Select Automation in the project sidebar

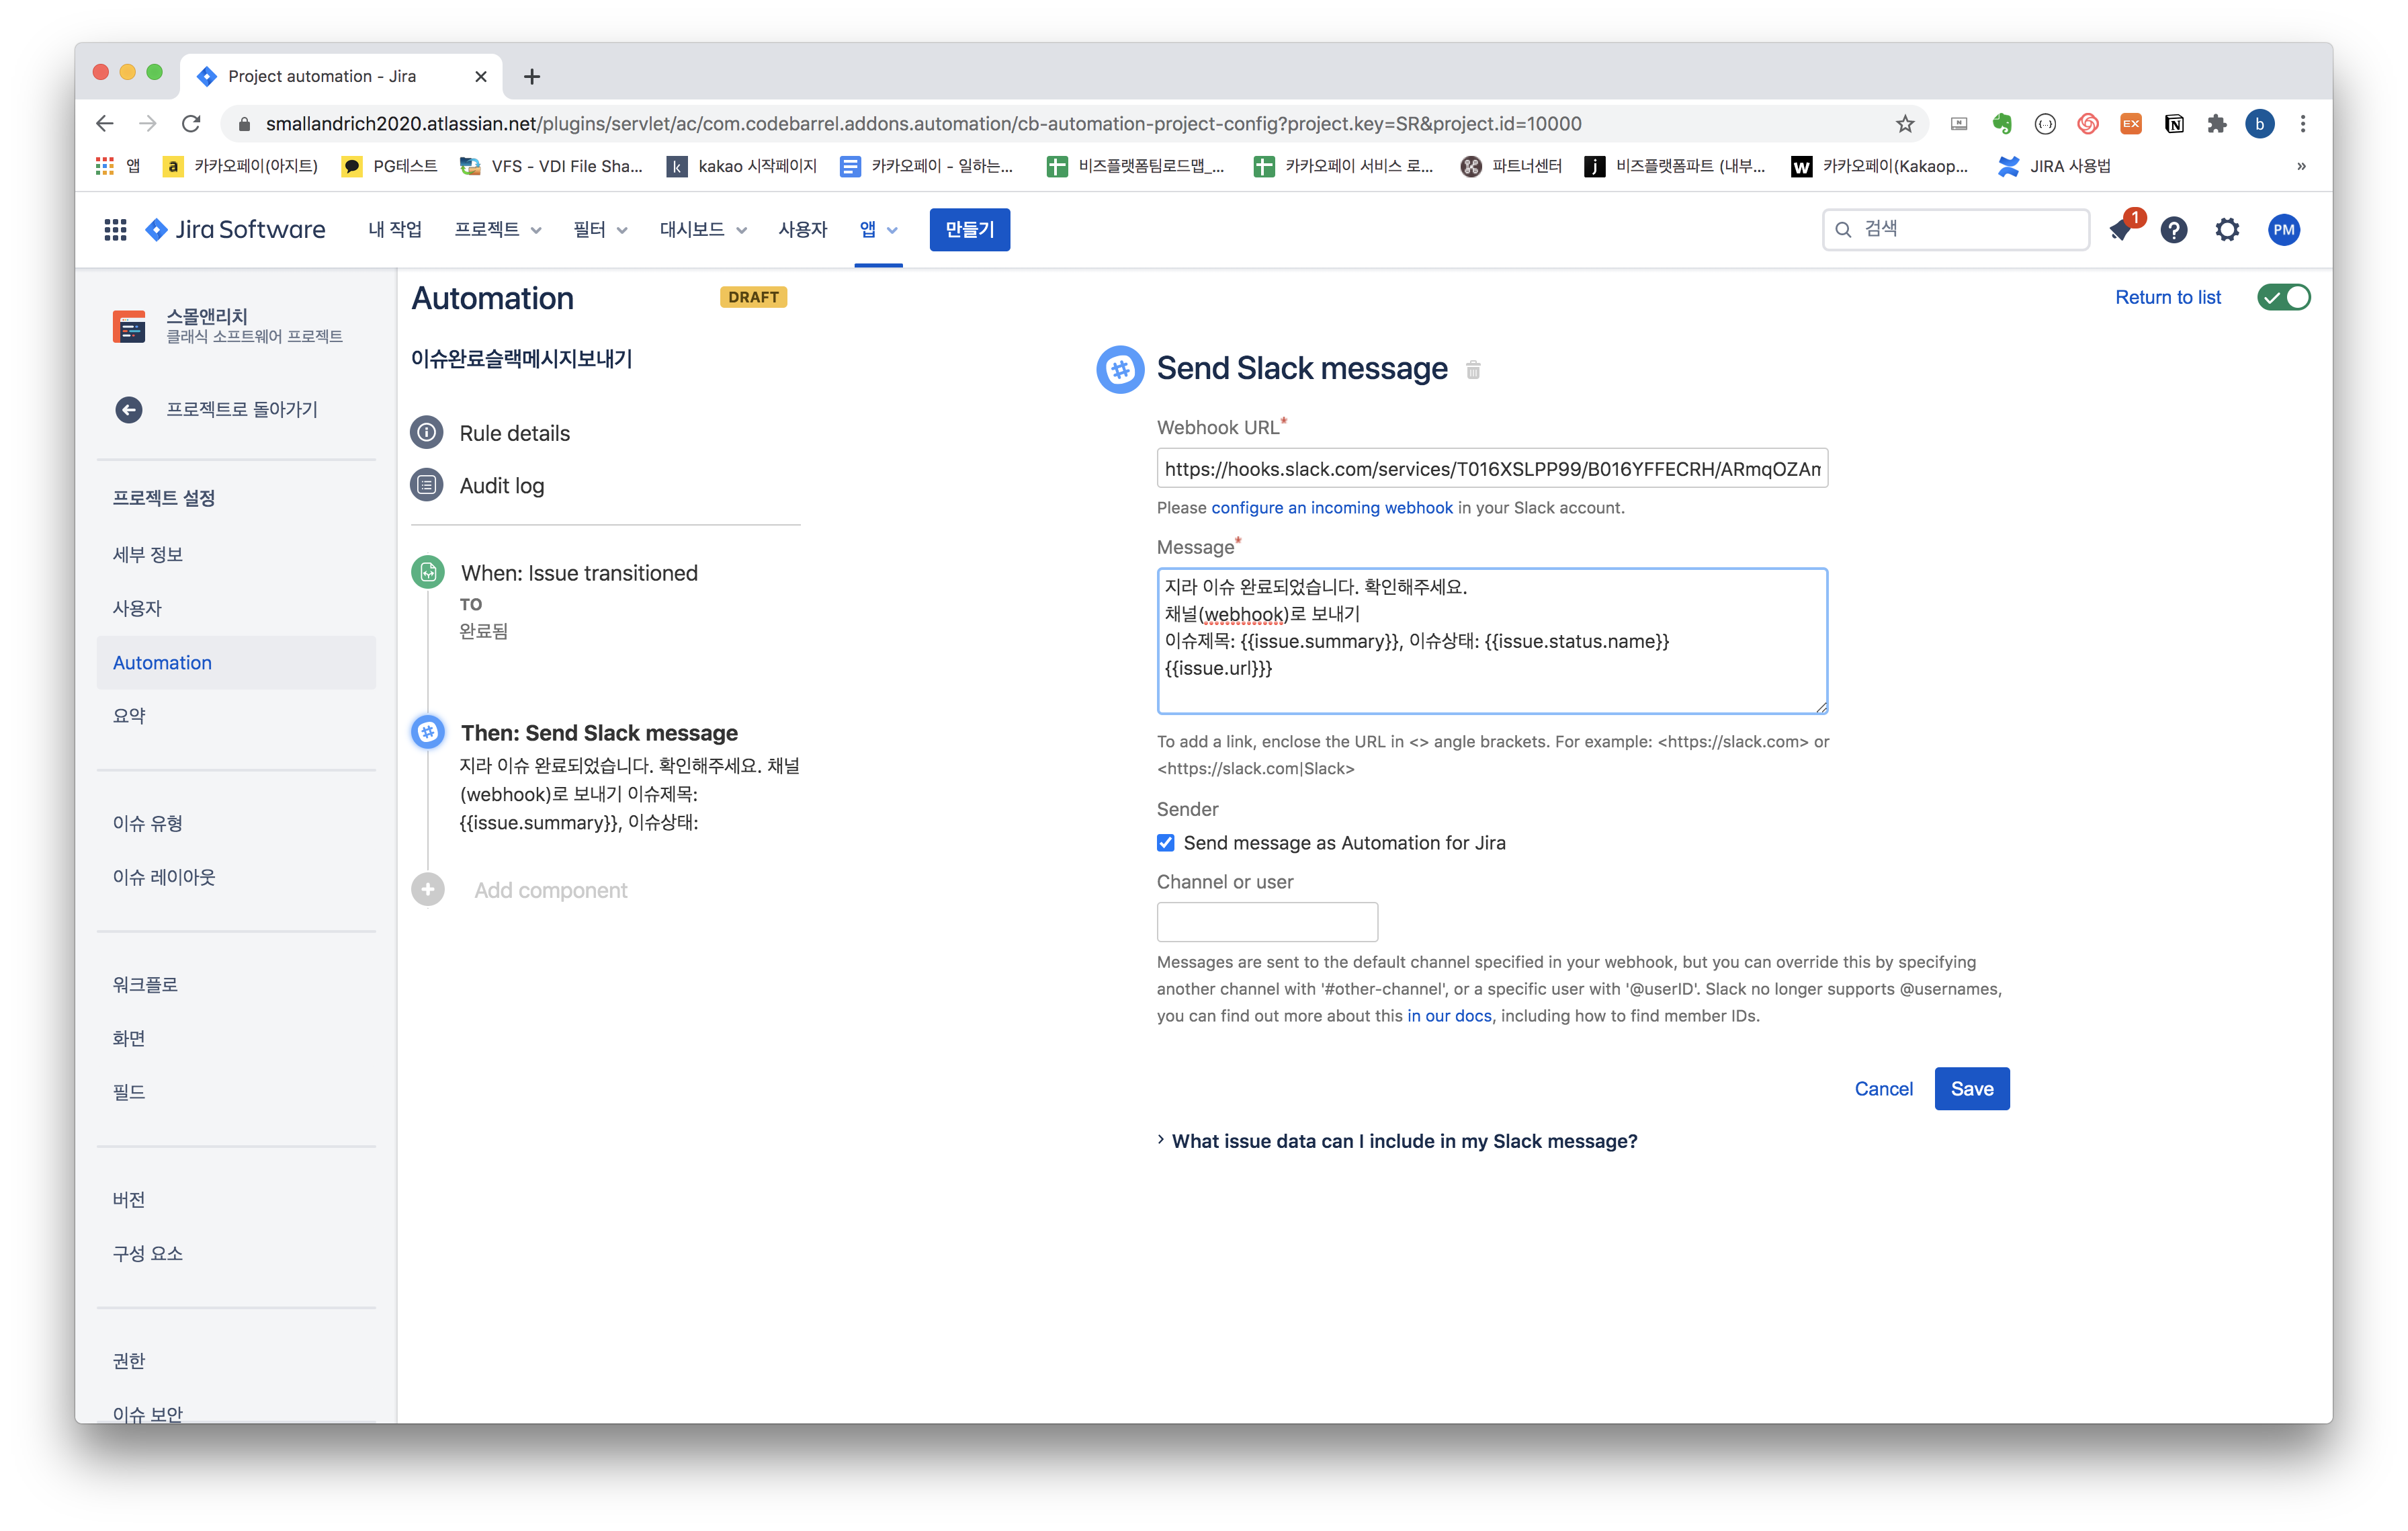point(162,662)
